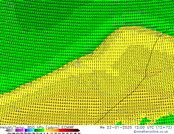Screen dimensions: 174x134
Task: Click the legend label '24'
Action: click(59, 133)
